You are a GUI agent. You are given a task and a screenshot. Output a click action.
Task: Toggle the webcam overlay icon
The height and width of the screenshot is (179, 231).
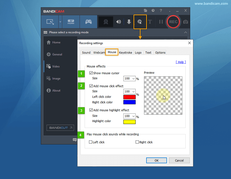coord(106,22)
